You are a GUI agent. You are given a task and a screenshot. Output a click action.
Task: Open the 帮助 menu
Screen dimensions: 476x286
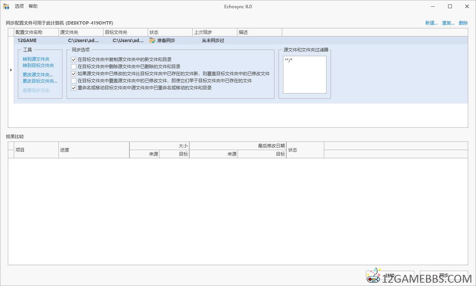click(x=33, y=6)
